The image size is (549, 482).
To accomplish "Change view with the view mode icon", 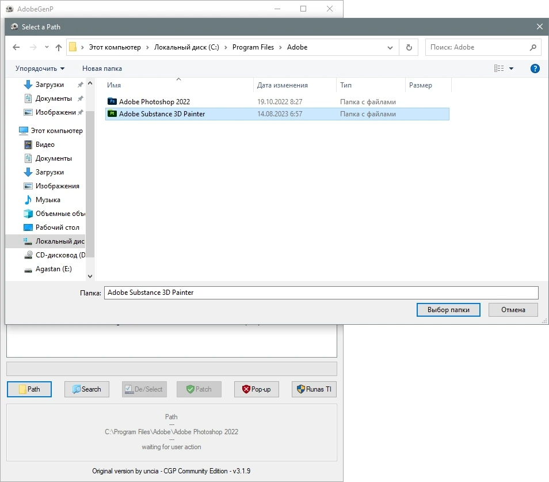I will tap(499, 69).
